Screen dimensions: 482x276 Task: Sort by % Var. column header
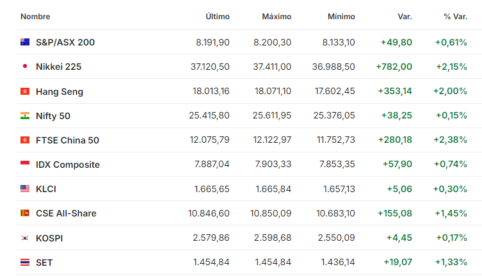(456, 16)
